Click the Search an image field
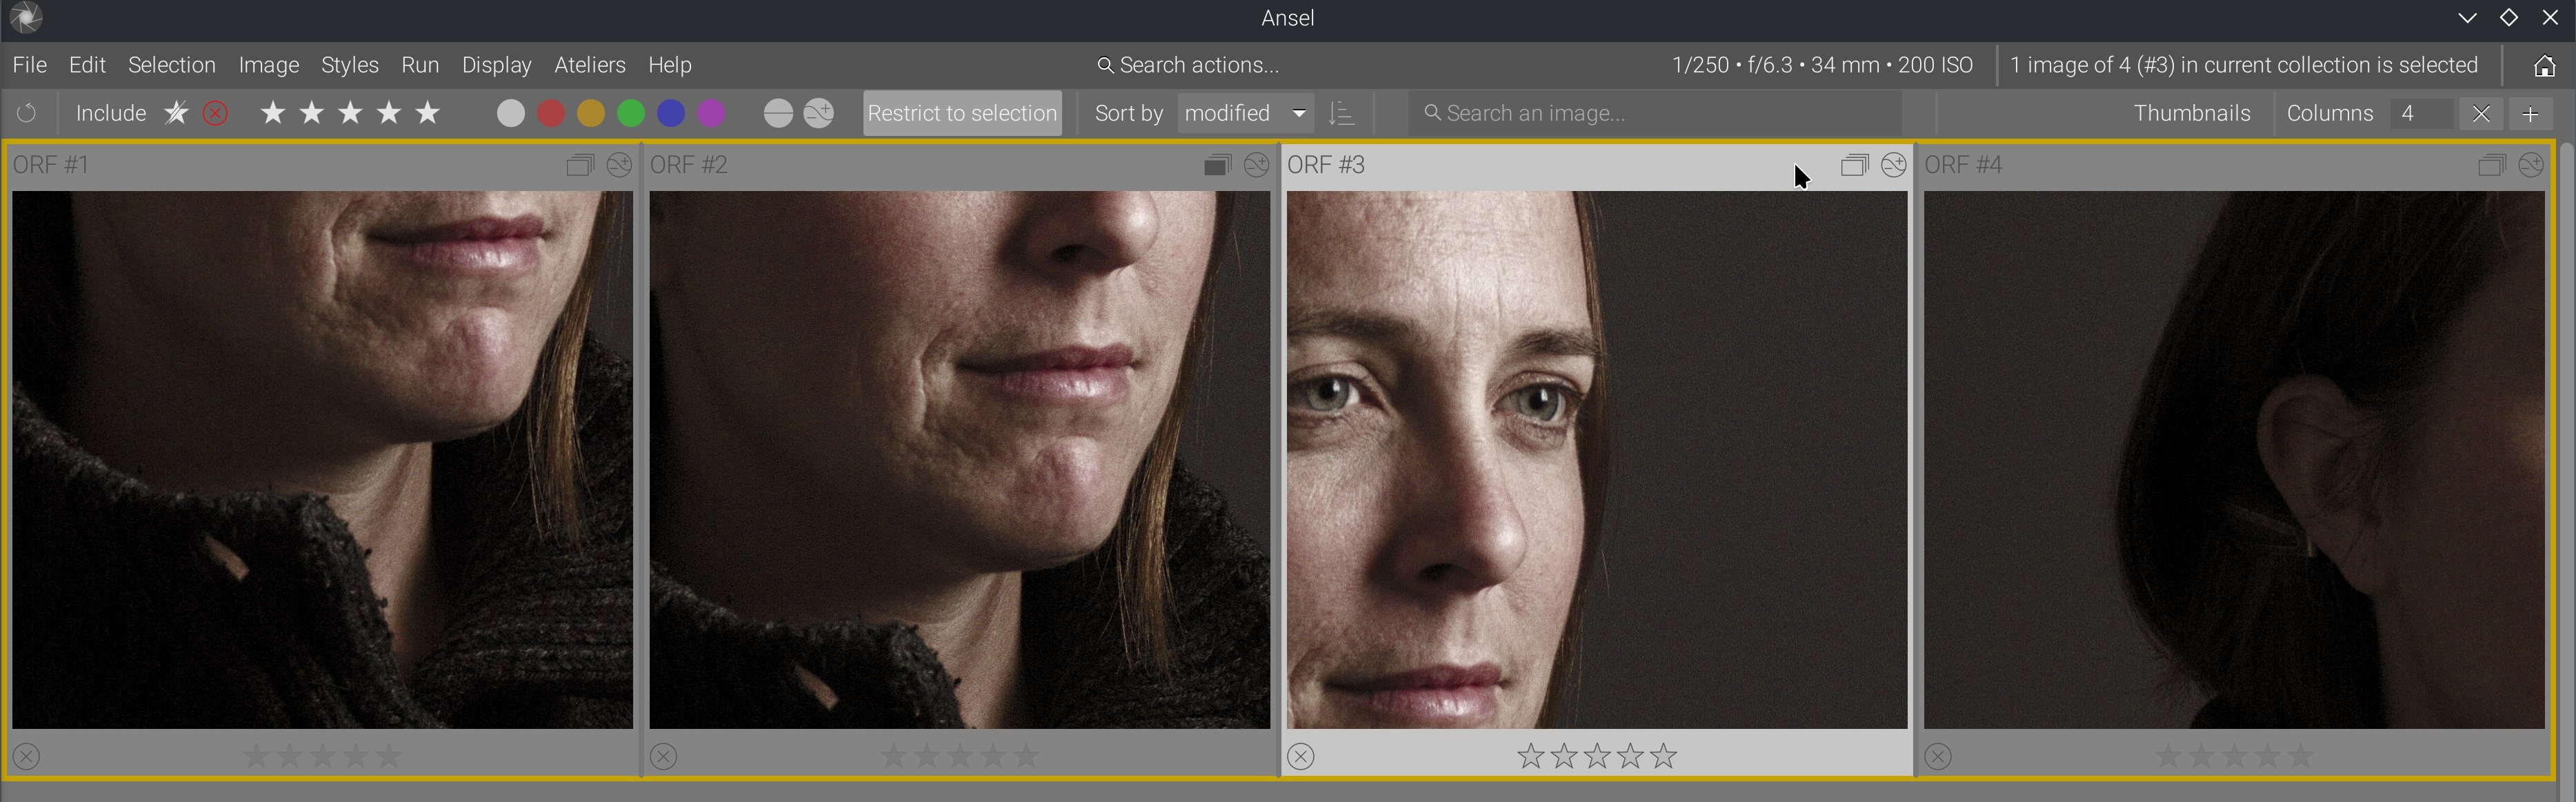The height and width of the screenshot is (802, 2576). [1655, 114]
